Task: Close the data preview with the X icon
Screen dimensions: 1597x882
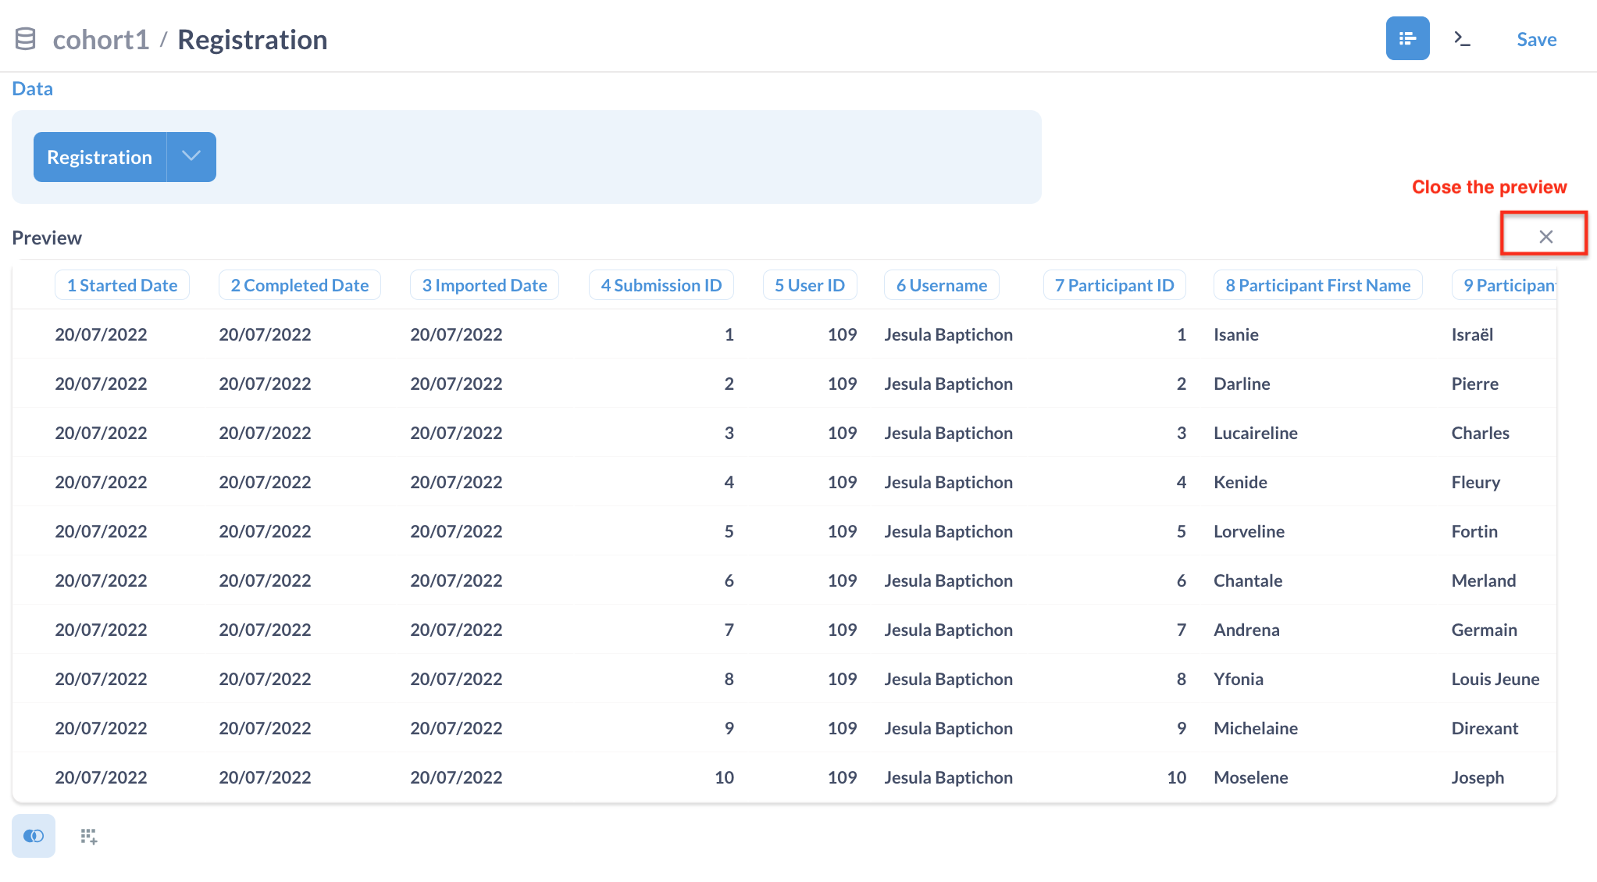Action: [x=1544, y=234]
